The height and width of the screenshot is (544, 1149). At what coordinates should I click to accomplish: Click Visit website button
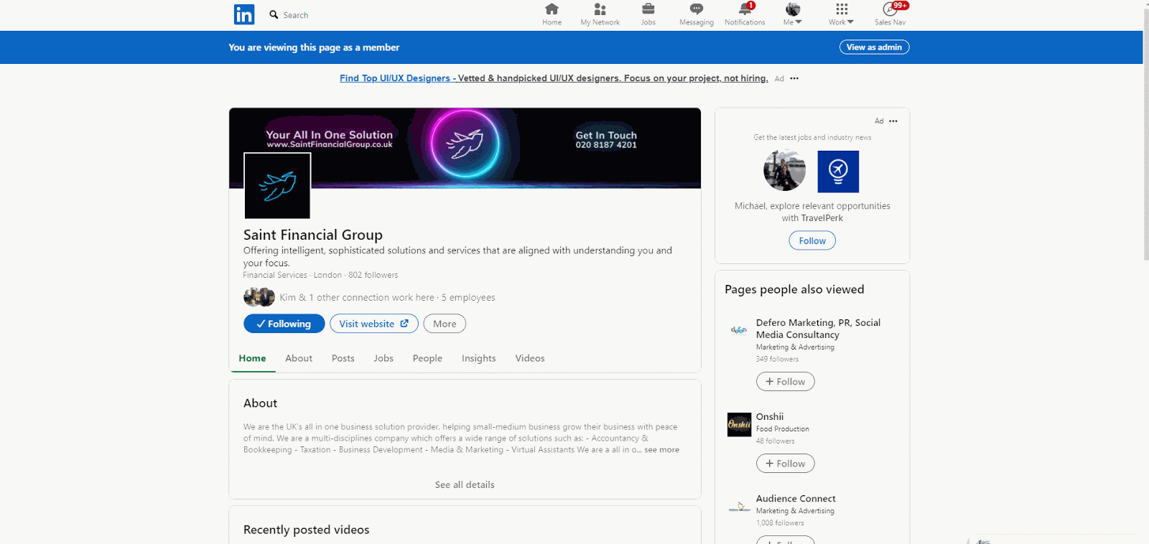[373, 324]
